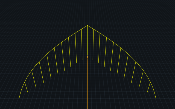175x109 pixels.
Task: Click the third tick line from the left end
Action: (x=42, y=72)
